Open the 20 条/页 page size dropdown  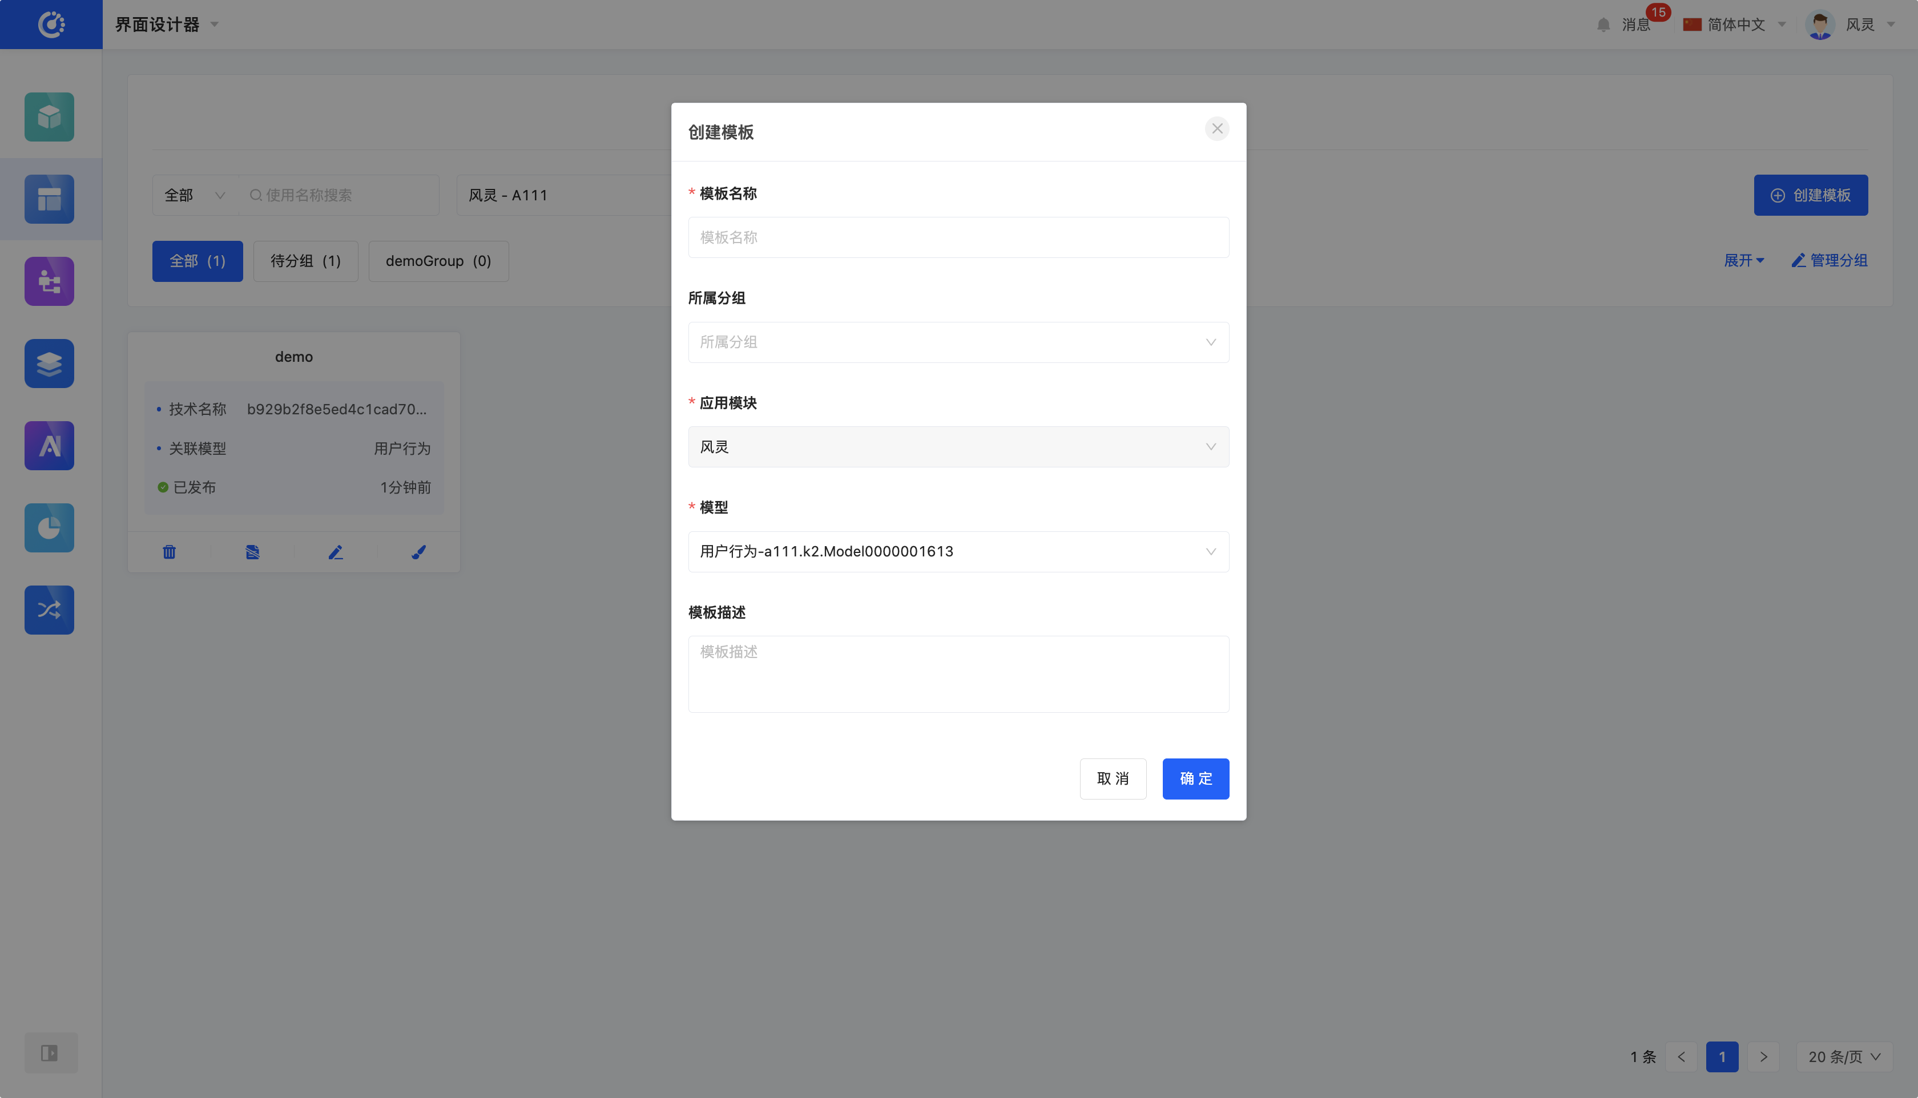coord(1844,1056)
